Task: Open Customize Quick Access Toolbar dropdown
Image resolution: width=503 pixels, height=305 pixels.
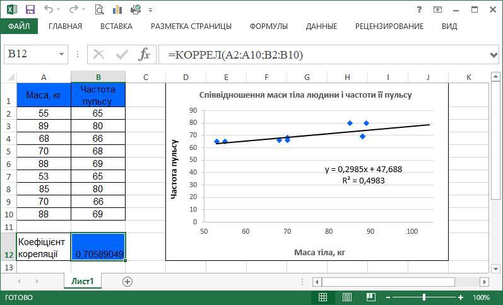Action: pos(150,10)
